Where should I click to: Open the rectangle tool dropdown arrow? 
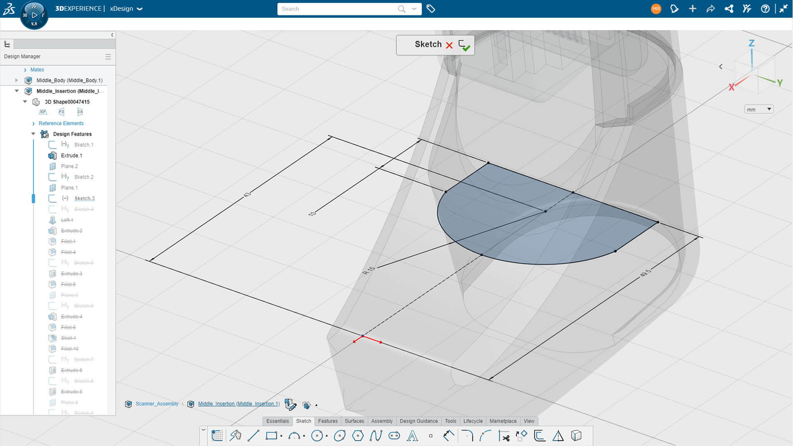click(281, 436)
